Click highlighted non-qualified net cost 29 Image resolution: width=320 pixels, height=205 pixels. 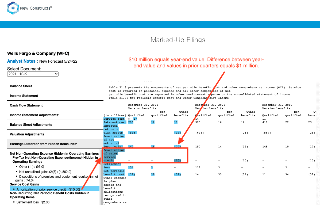coord(153,174)
